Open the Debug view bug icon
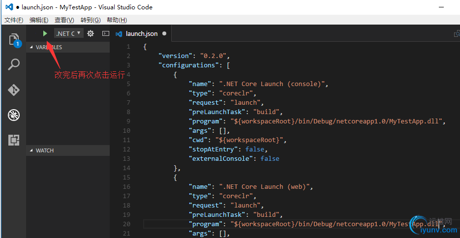This screenshot has height=238, width=460. [x=14, y=115]
